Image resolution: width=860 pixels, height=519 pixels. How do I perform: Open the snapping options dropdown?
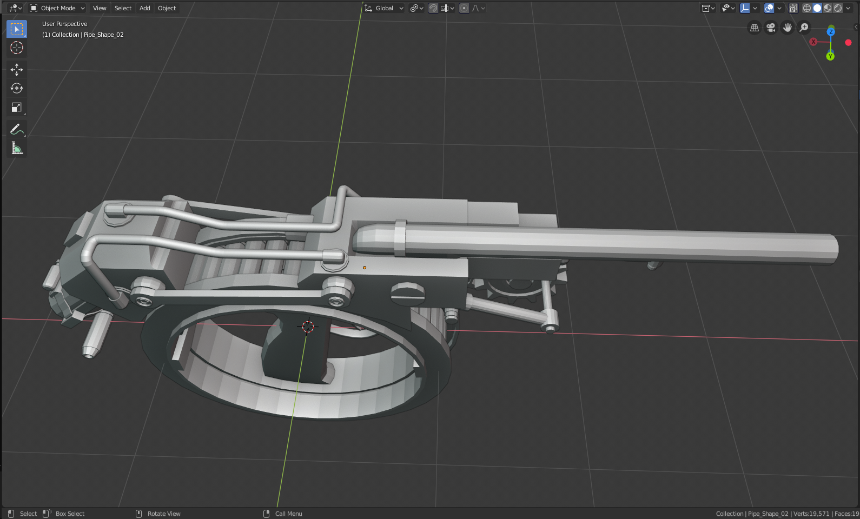click(447, 8)
